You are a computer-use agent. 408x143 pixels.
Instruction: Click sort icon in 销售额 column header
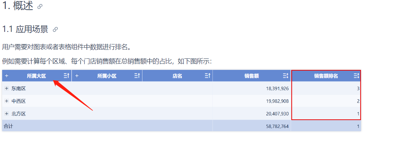tap(286, 76)
